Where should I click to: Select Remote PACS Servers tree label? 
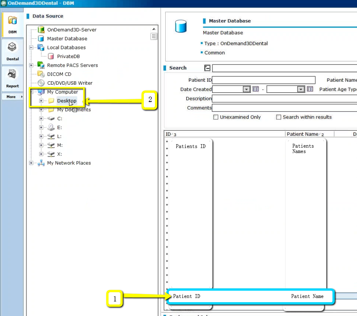(72, 65)
